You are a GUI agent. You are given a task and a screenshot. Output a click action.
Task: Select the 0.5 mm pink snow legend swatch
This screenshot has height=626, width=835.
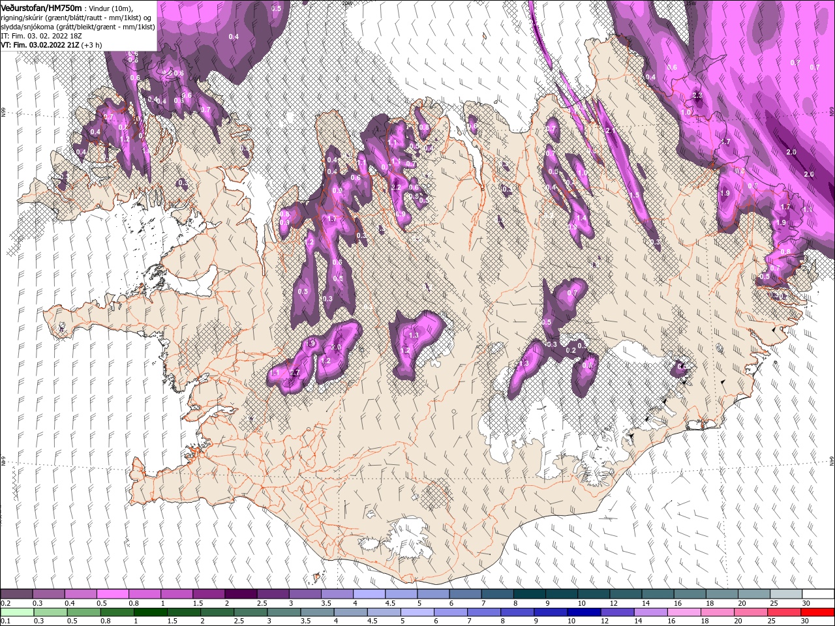112,594
